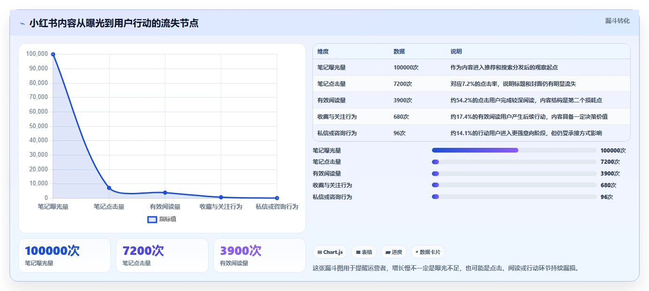Click the chart point for 收藏与关注行为
Viewport: 649px width, 291px height.
tap(221, 197)
